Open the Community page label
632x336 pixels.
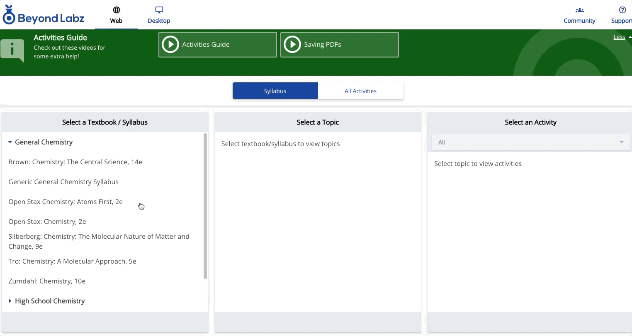(x=579, y=21)
